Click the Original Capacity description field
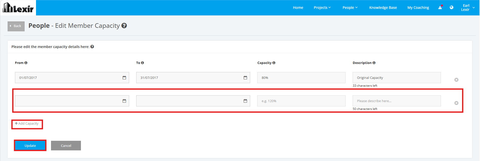 (397, 78)
